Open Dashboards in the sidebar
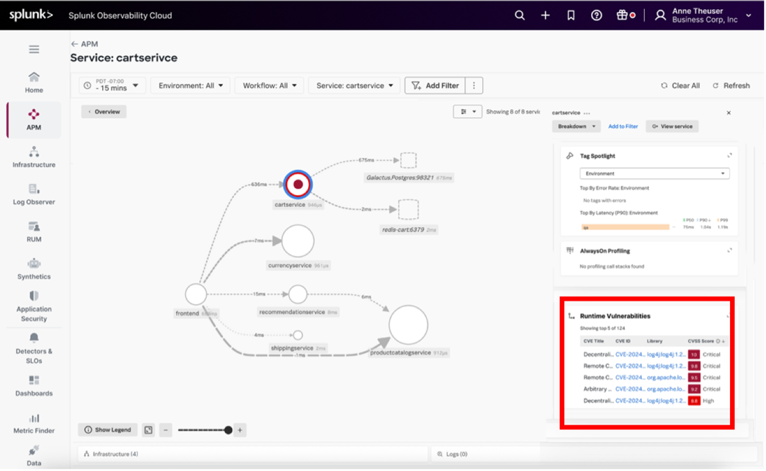Screen dimensions: 766x471 click(x=34, y=386)
